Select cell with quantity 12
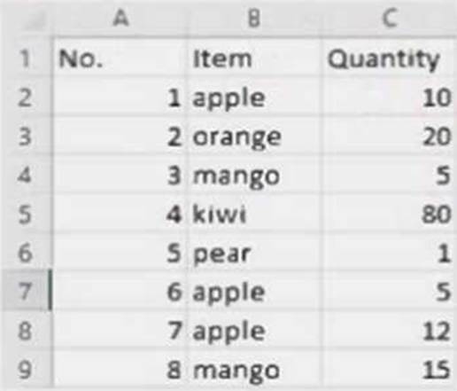Viewport: 457px width, 391px height. click(389, 330)
